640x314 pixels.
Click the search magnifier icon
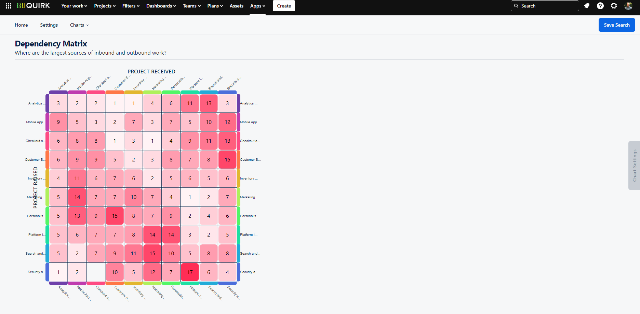[516, 6]
